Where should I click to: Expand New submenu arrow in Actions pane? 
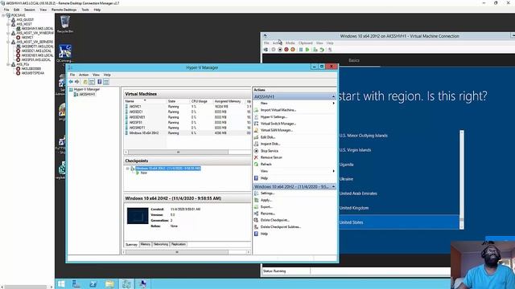334,104
